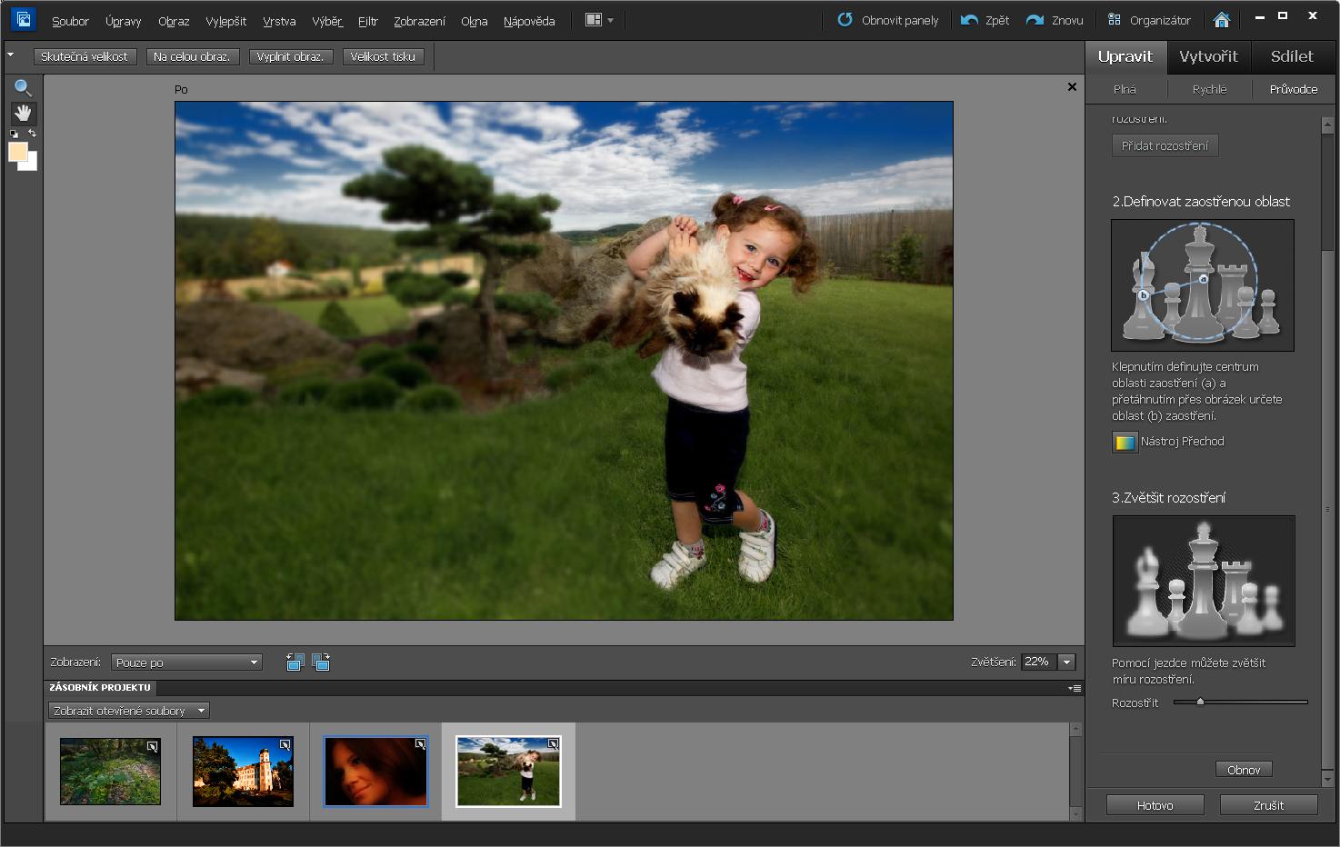The image size is (1340, 847).
Task: Select the Zoom magnifier tool
Action: (x=23, y=88)
